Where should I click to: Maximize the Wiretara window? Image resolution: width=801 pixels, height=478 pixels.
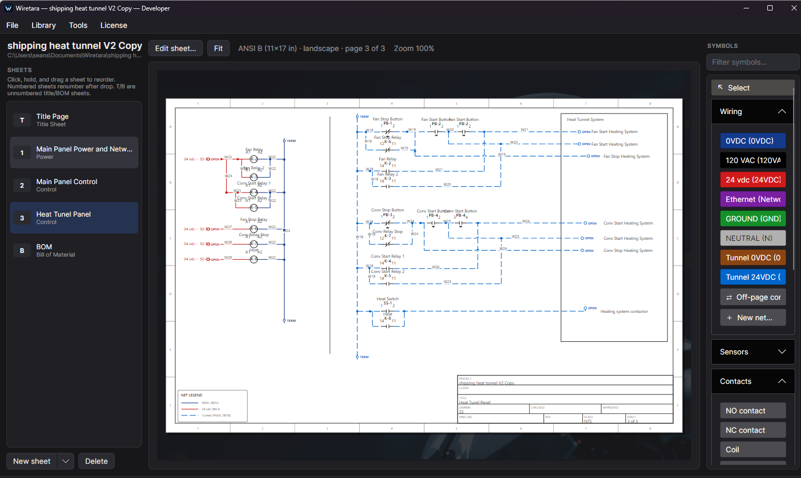tap(770, 8)
